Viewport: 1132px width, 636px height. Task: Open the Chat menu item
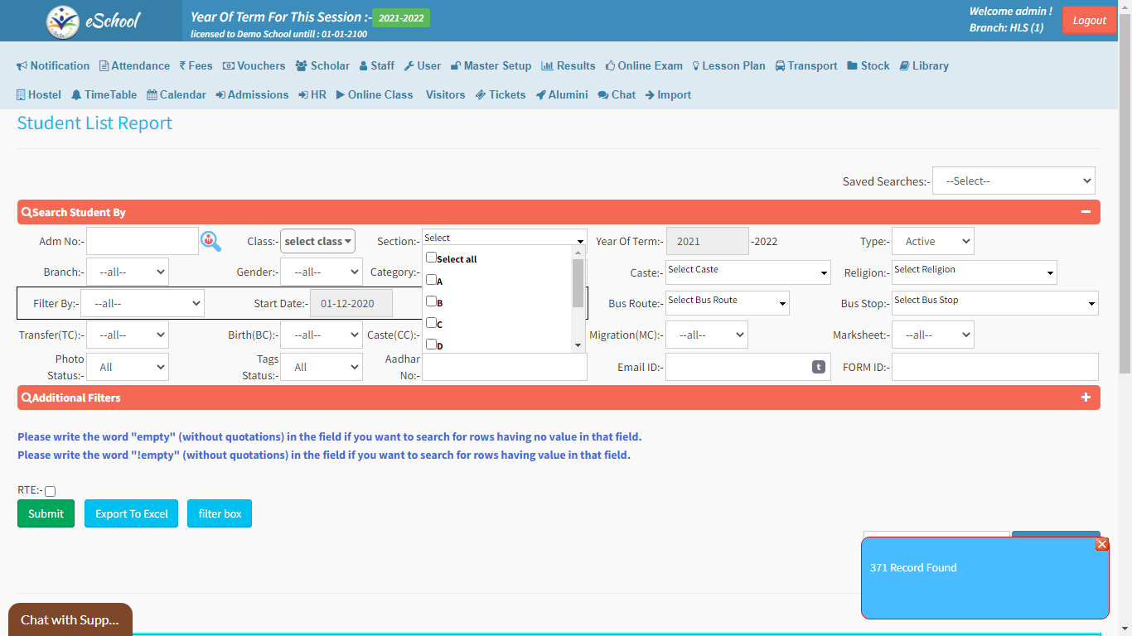[616, 95]
